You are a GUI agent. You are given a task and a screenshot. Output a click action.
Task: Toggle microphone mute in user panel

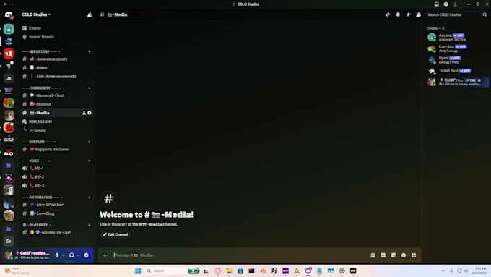(57, 255)
